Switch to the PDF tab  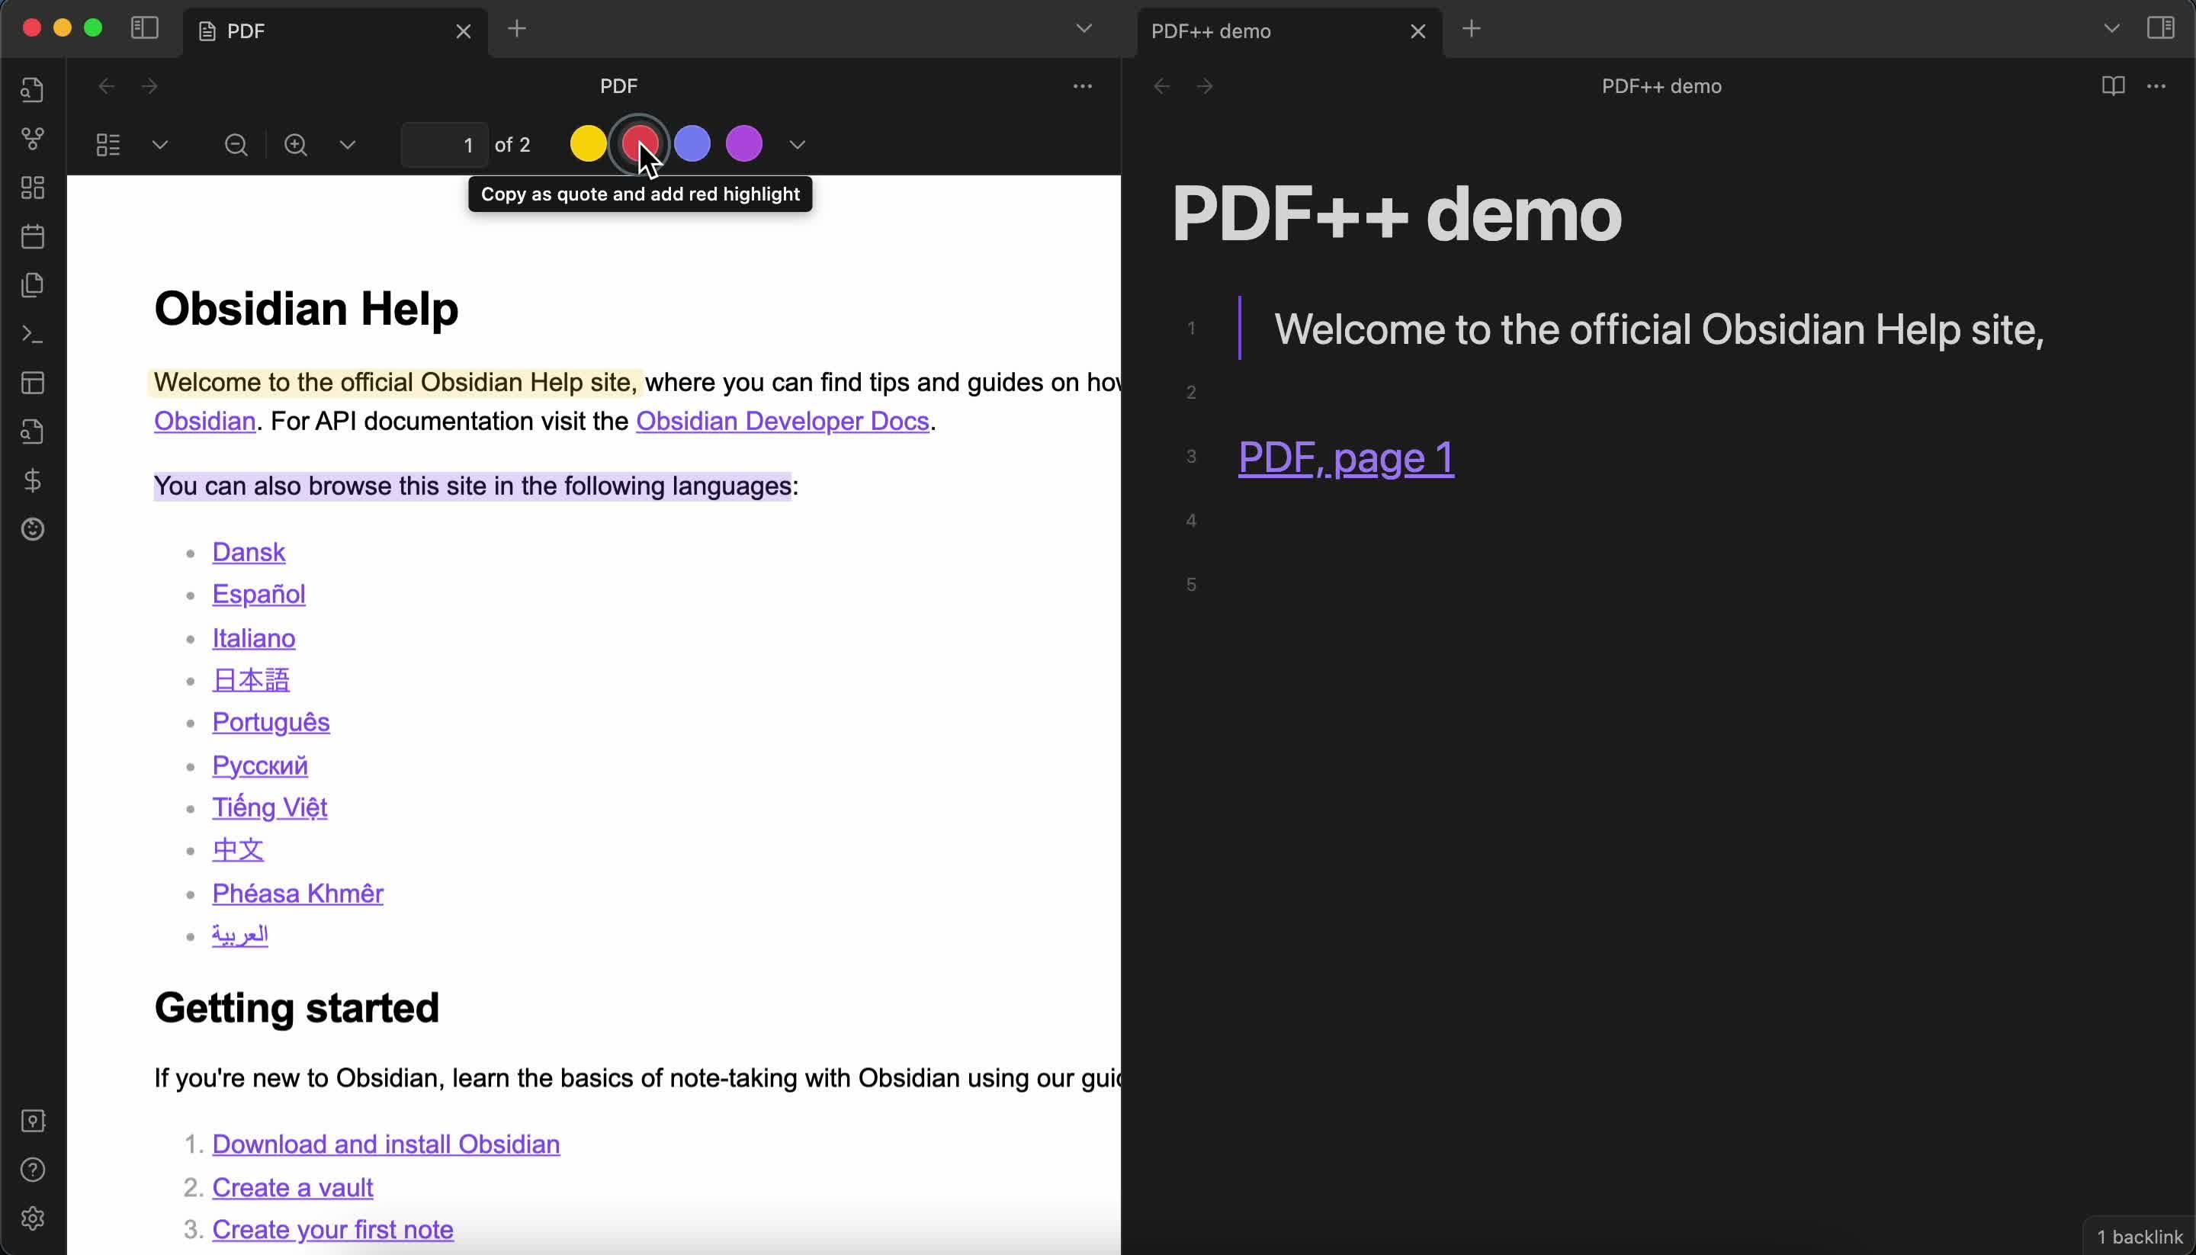(328, 32)
